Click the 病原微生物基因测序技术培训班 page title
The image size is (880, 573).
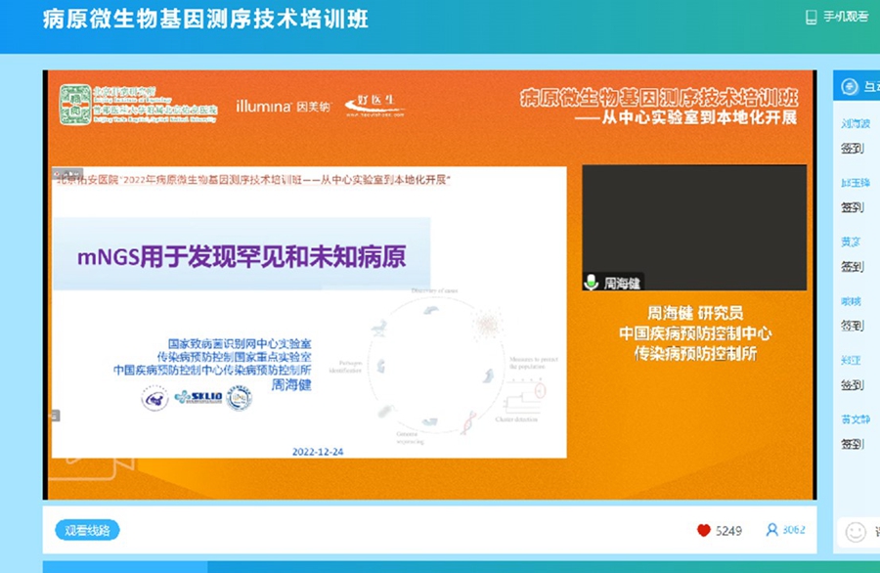pyautogui.click(x=205, y=20)
